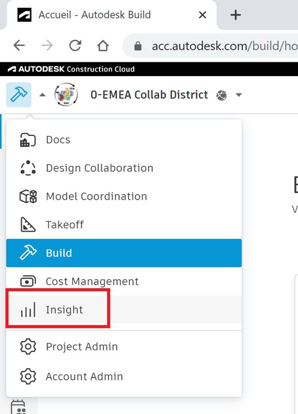298x414 pixels.
Task: Close the Accueil - Autodesk Build tab
Action: 202,15
